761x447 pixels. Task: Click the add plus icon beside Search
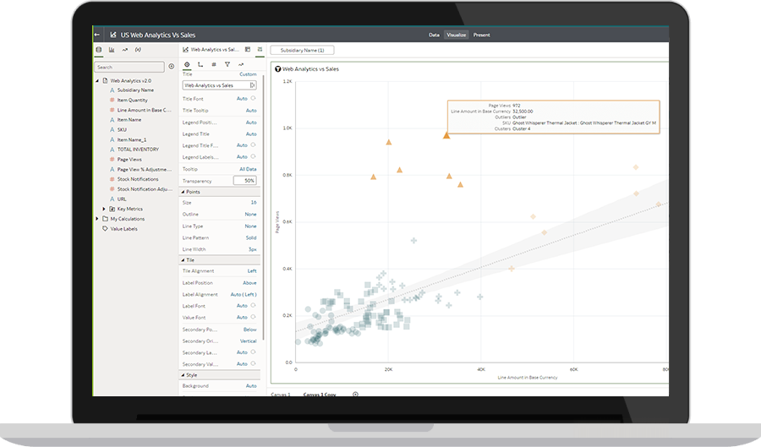coord(172,66)
